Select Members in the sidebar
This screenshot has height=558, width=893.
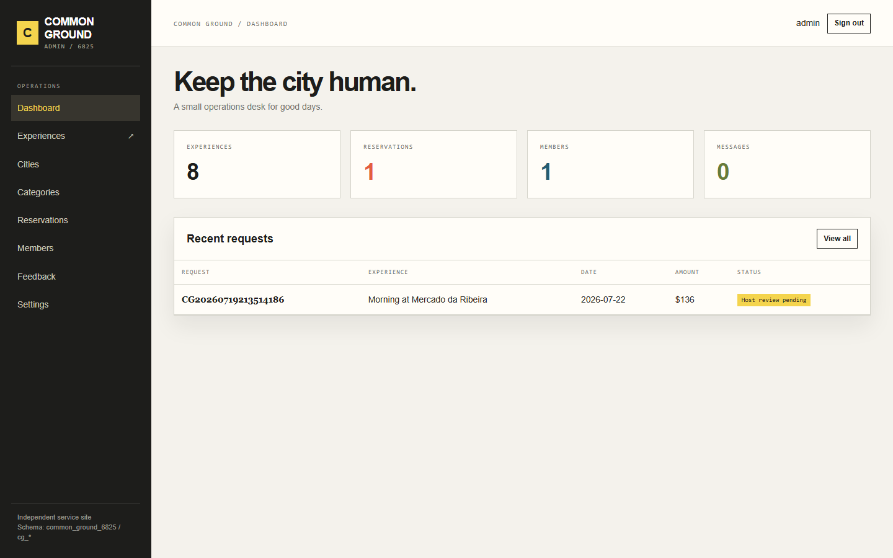pos(76,248)
